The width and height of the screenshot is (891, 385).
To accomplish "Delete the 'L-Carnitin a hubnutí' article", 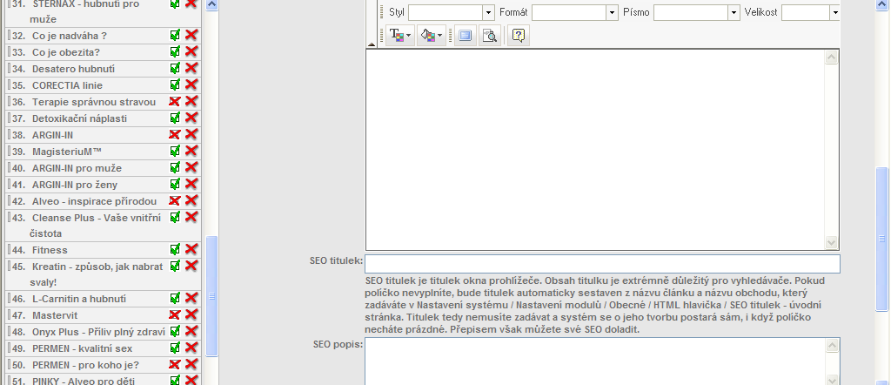I will 191,298.
